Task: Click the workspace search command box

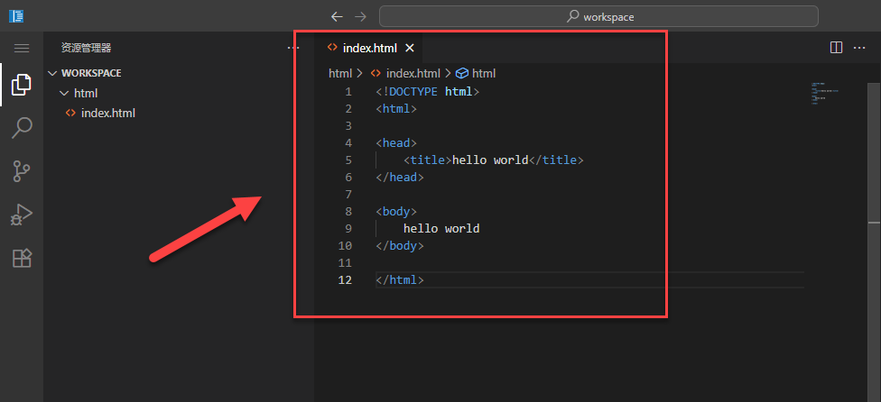Action: pyautogui.click(x=598, y=16)
